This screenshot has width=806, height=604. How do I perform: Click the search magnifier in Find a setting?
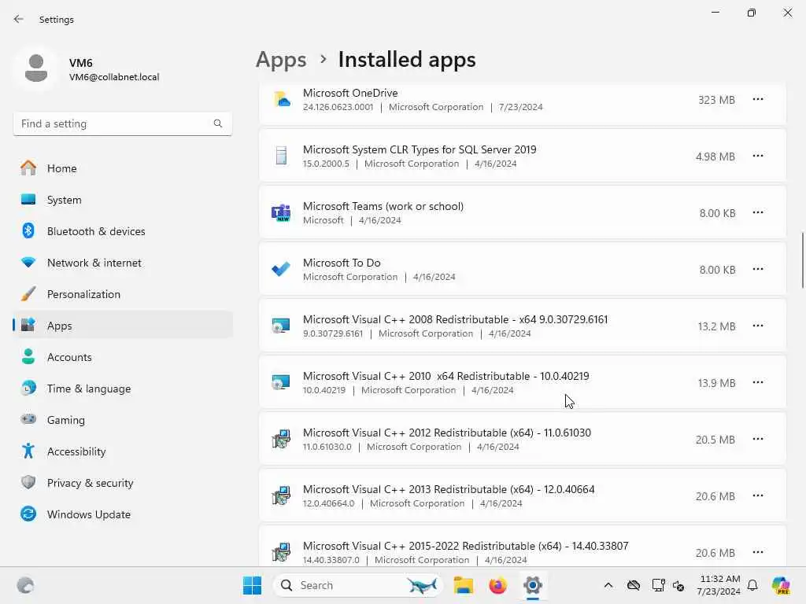point(218,123)
